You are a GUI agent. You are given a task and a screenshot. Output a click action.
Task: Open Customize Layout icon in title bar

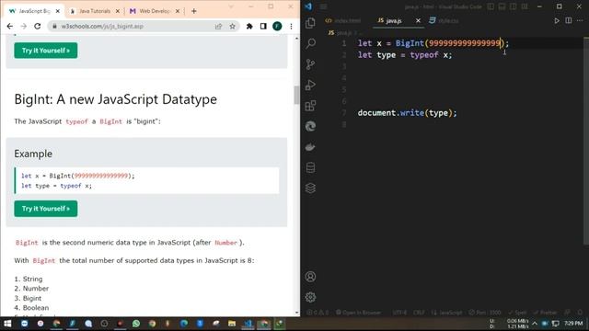pyautogui.click(x=525, y=6)
